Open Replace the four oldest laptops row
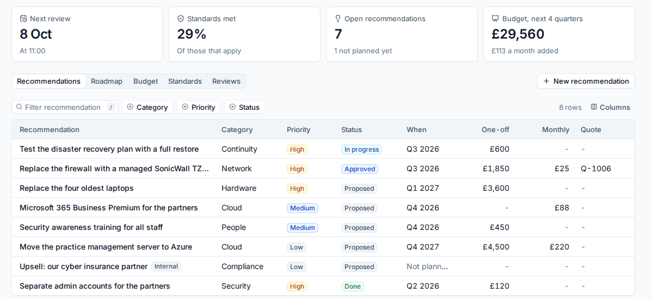Screen dimensions: 652x299 (x=323, y=188)
